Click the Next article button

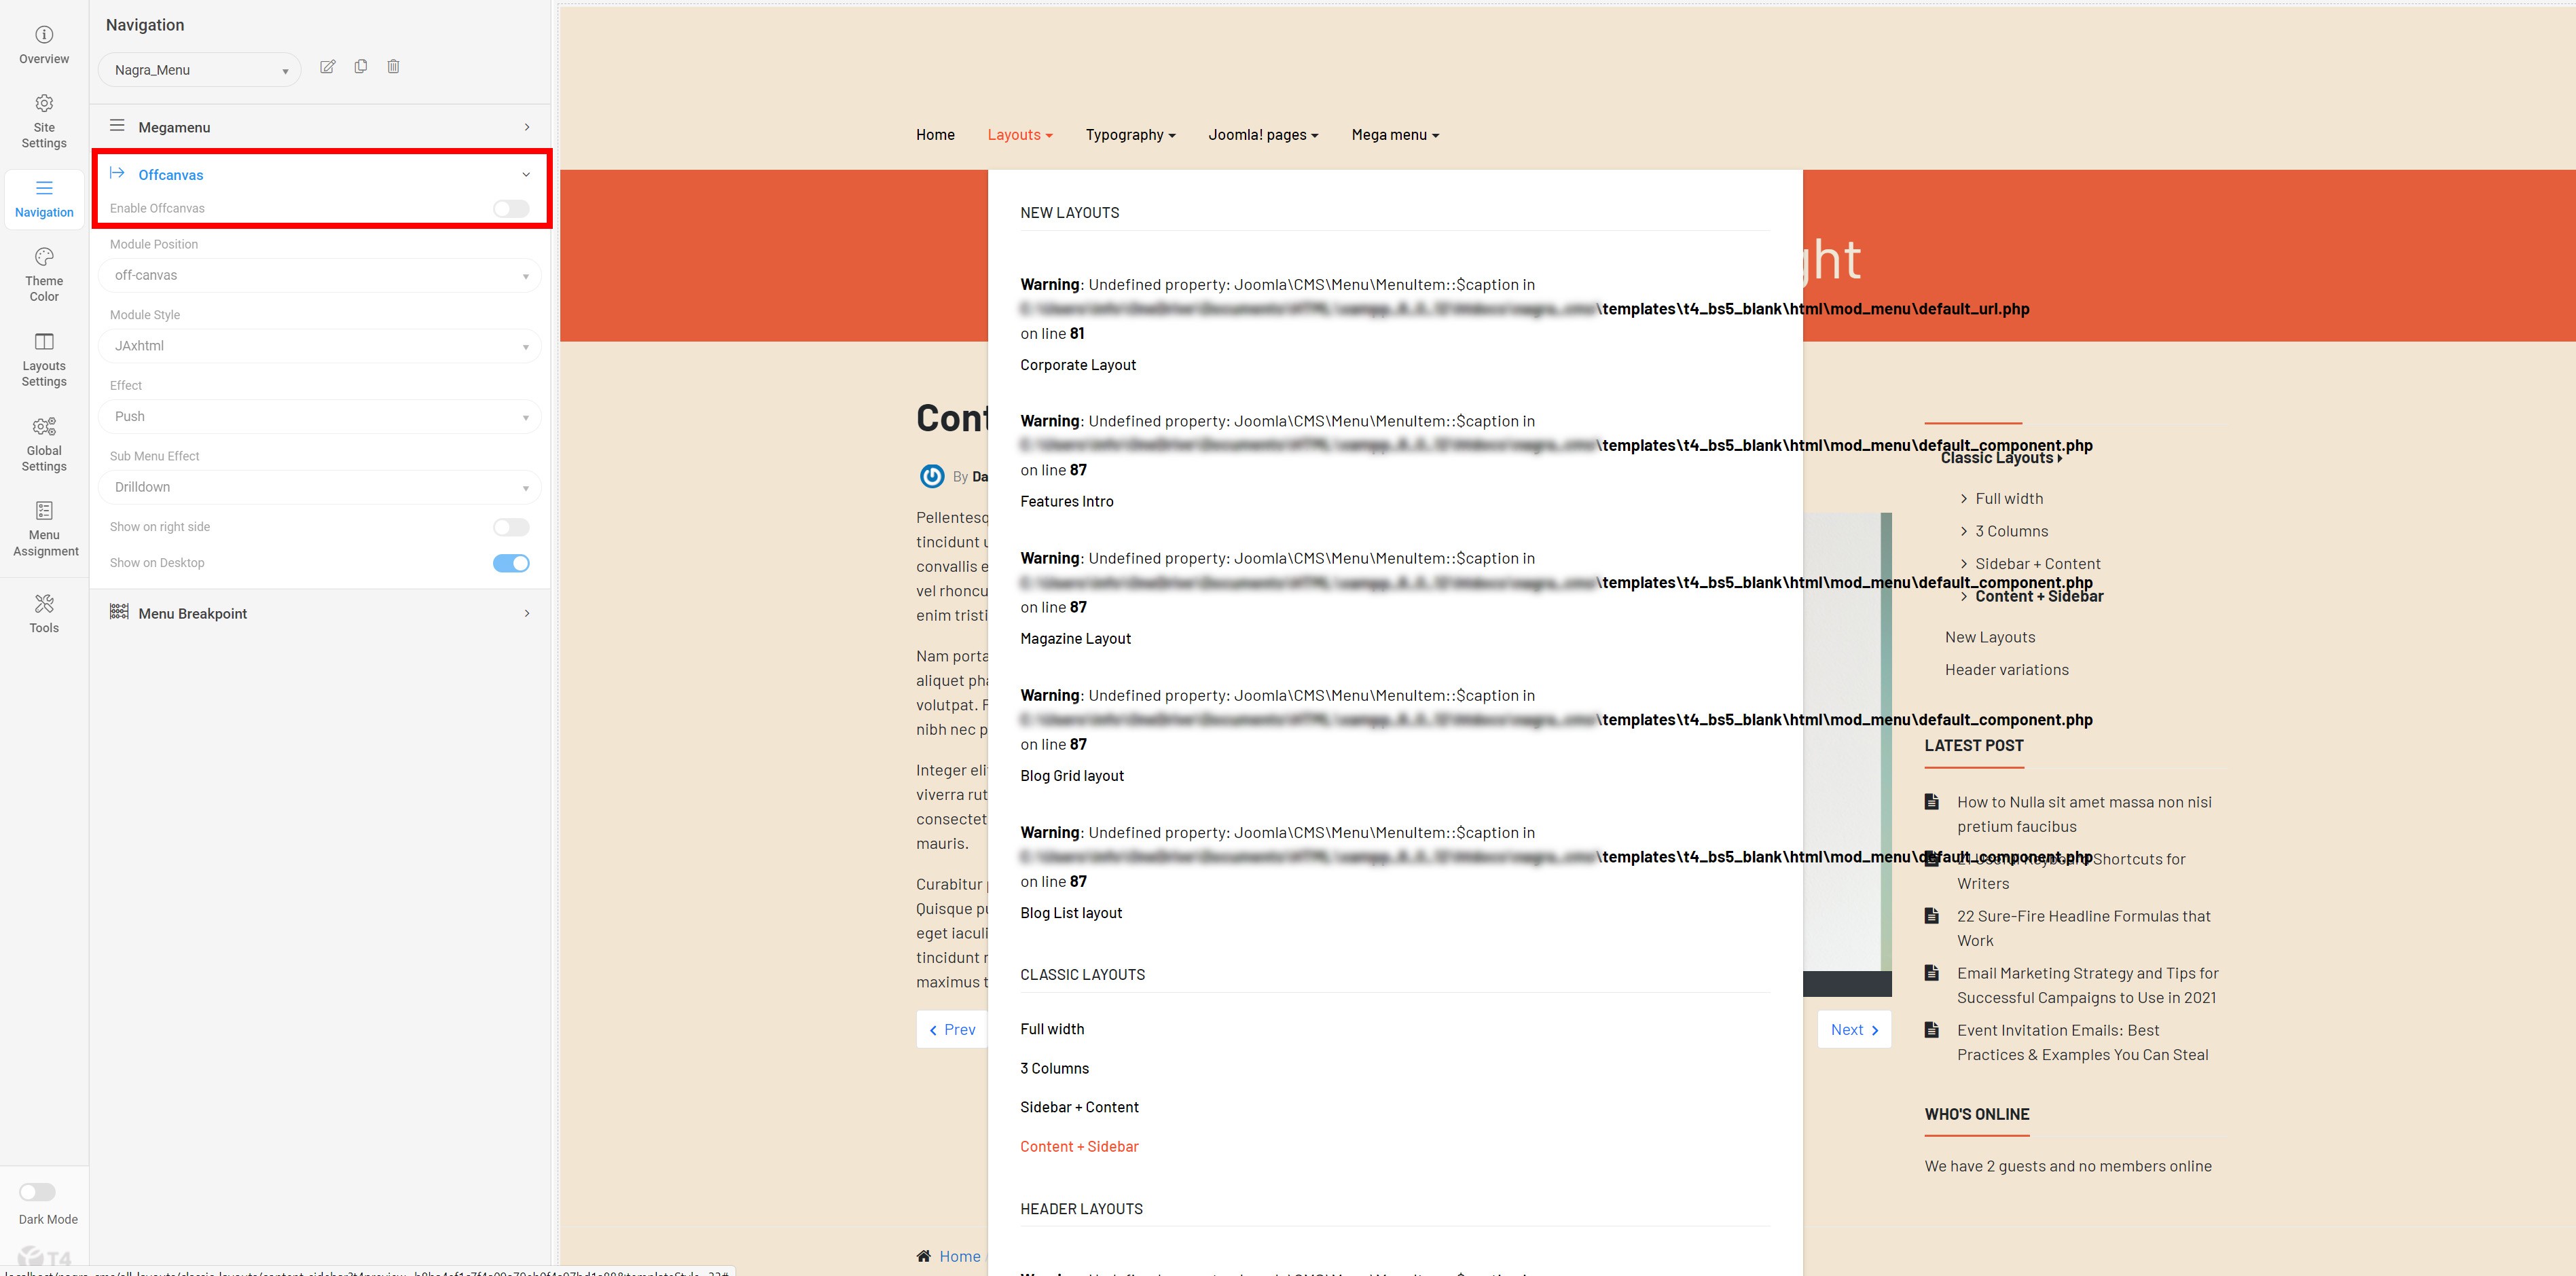(1853, 1030)
